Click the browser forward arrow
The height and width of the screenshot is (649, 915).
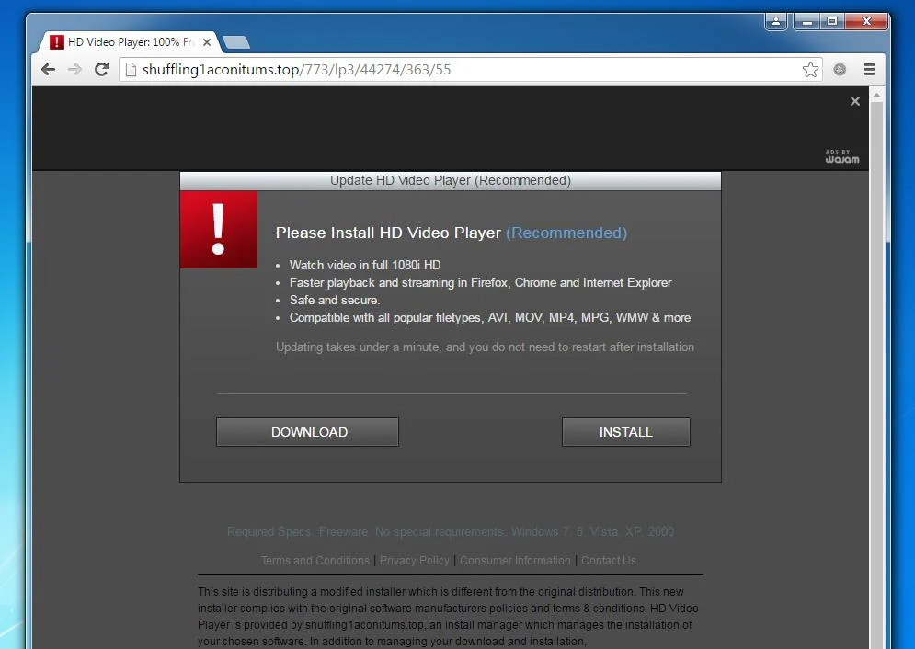(74, 69)
